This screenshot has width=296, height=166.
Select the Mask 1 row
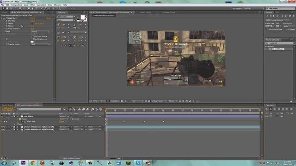(x=25, y=119)
